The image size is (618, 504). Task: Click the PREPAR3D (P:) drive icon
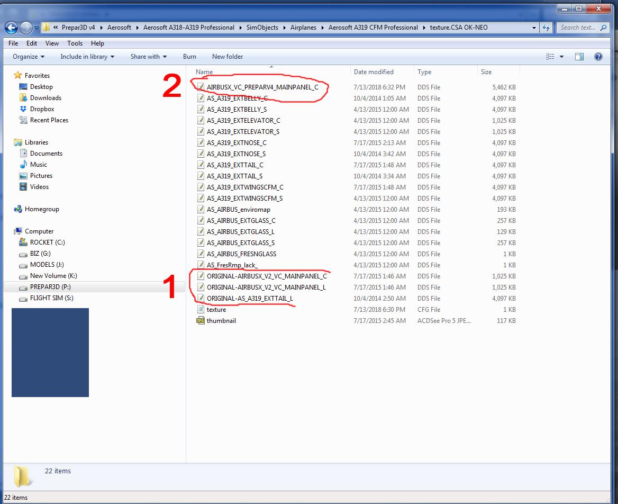[x=23, y=287]
